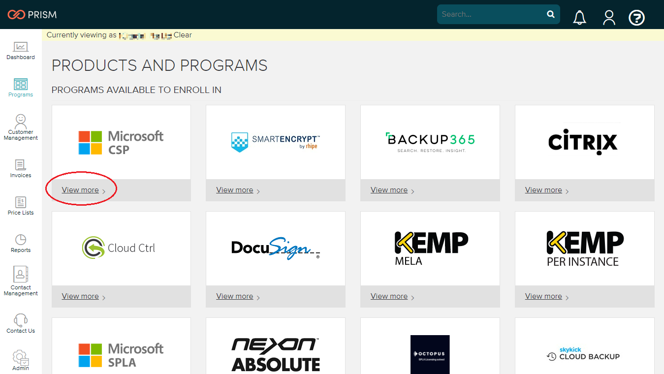Click the Contact Us headset icon
Image resolution: width=664 pixels, height=374 pixels.
21,320
